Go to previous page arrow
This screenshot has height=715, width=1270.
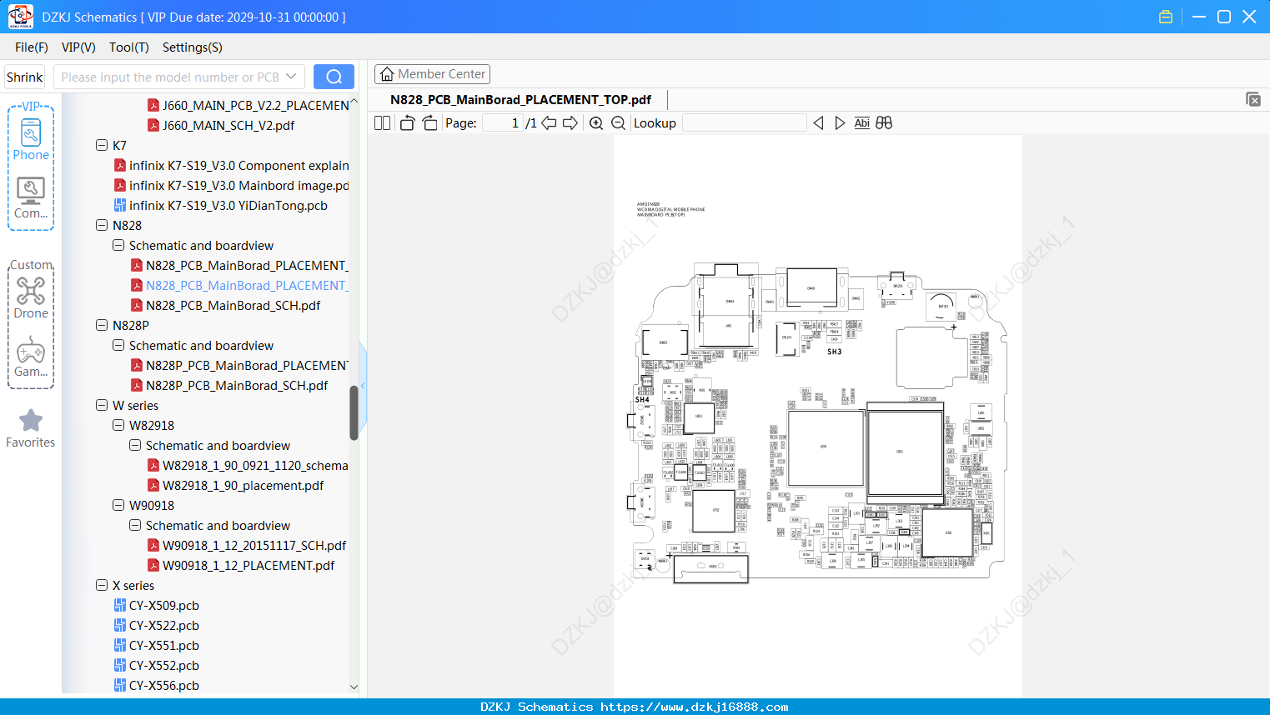[x=549, y=123]
